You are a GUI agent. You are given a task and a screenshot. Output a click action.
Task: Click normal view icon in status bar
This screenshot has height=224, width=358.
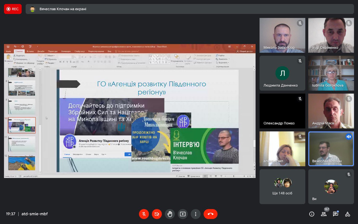[x=205, y=176]
